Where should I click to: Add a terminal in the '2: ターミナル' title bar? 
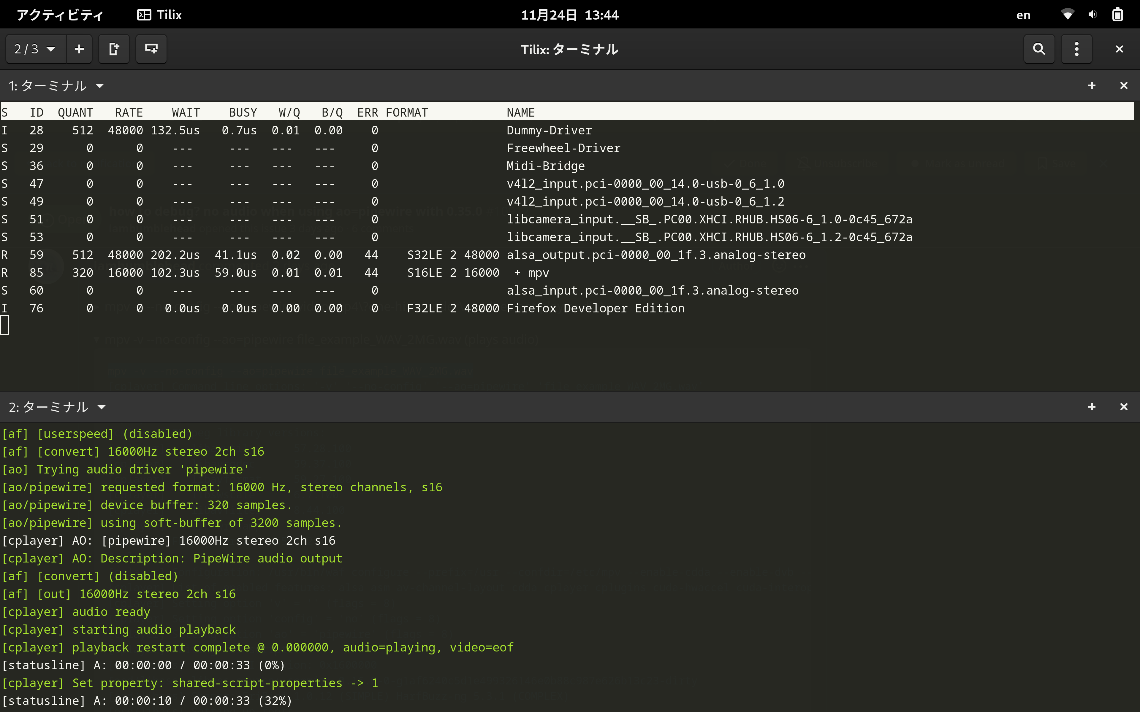click(x=1092, y=407)
